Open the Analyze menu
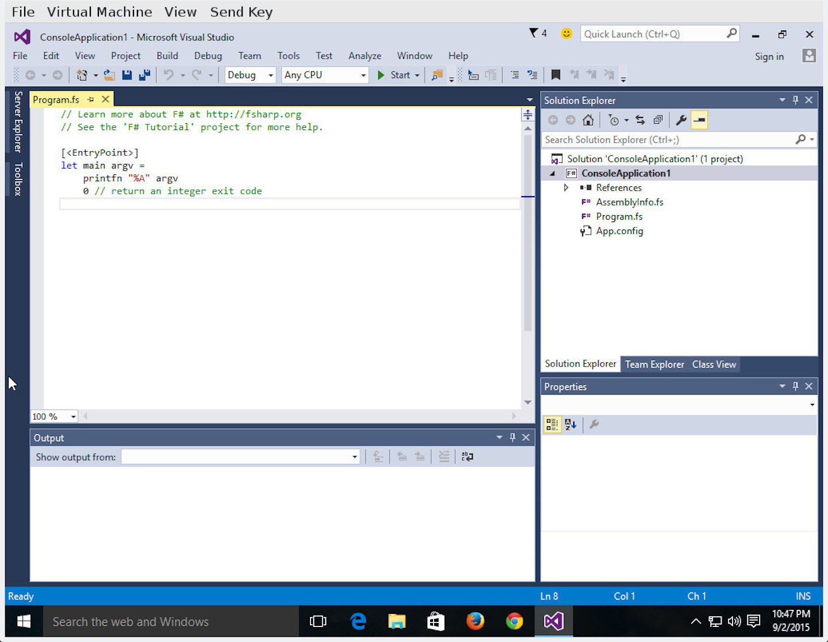This screenshot has height=642, width=828. (365, 56)
